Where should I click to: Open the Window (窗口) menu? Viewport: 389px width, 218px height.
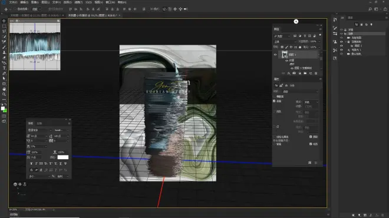(x=110, y=2)
